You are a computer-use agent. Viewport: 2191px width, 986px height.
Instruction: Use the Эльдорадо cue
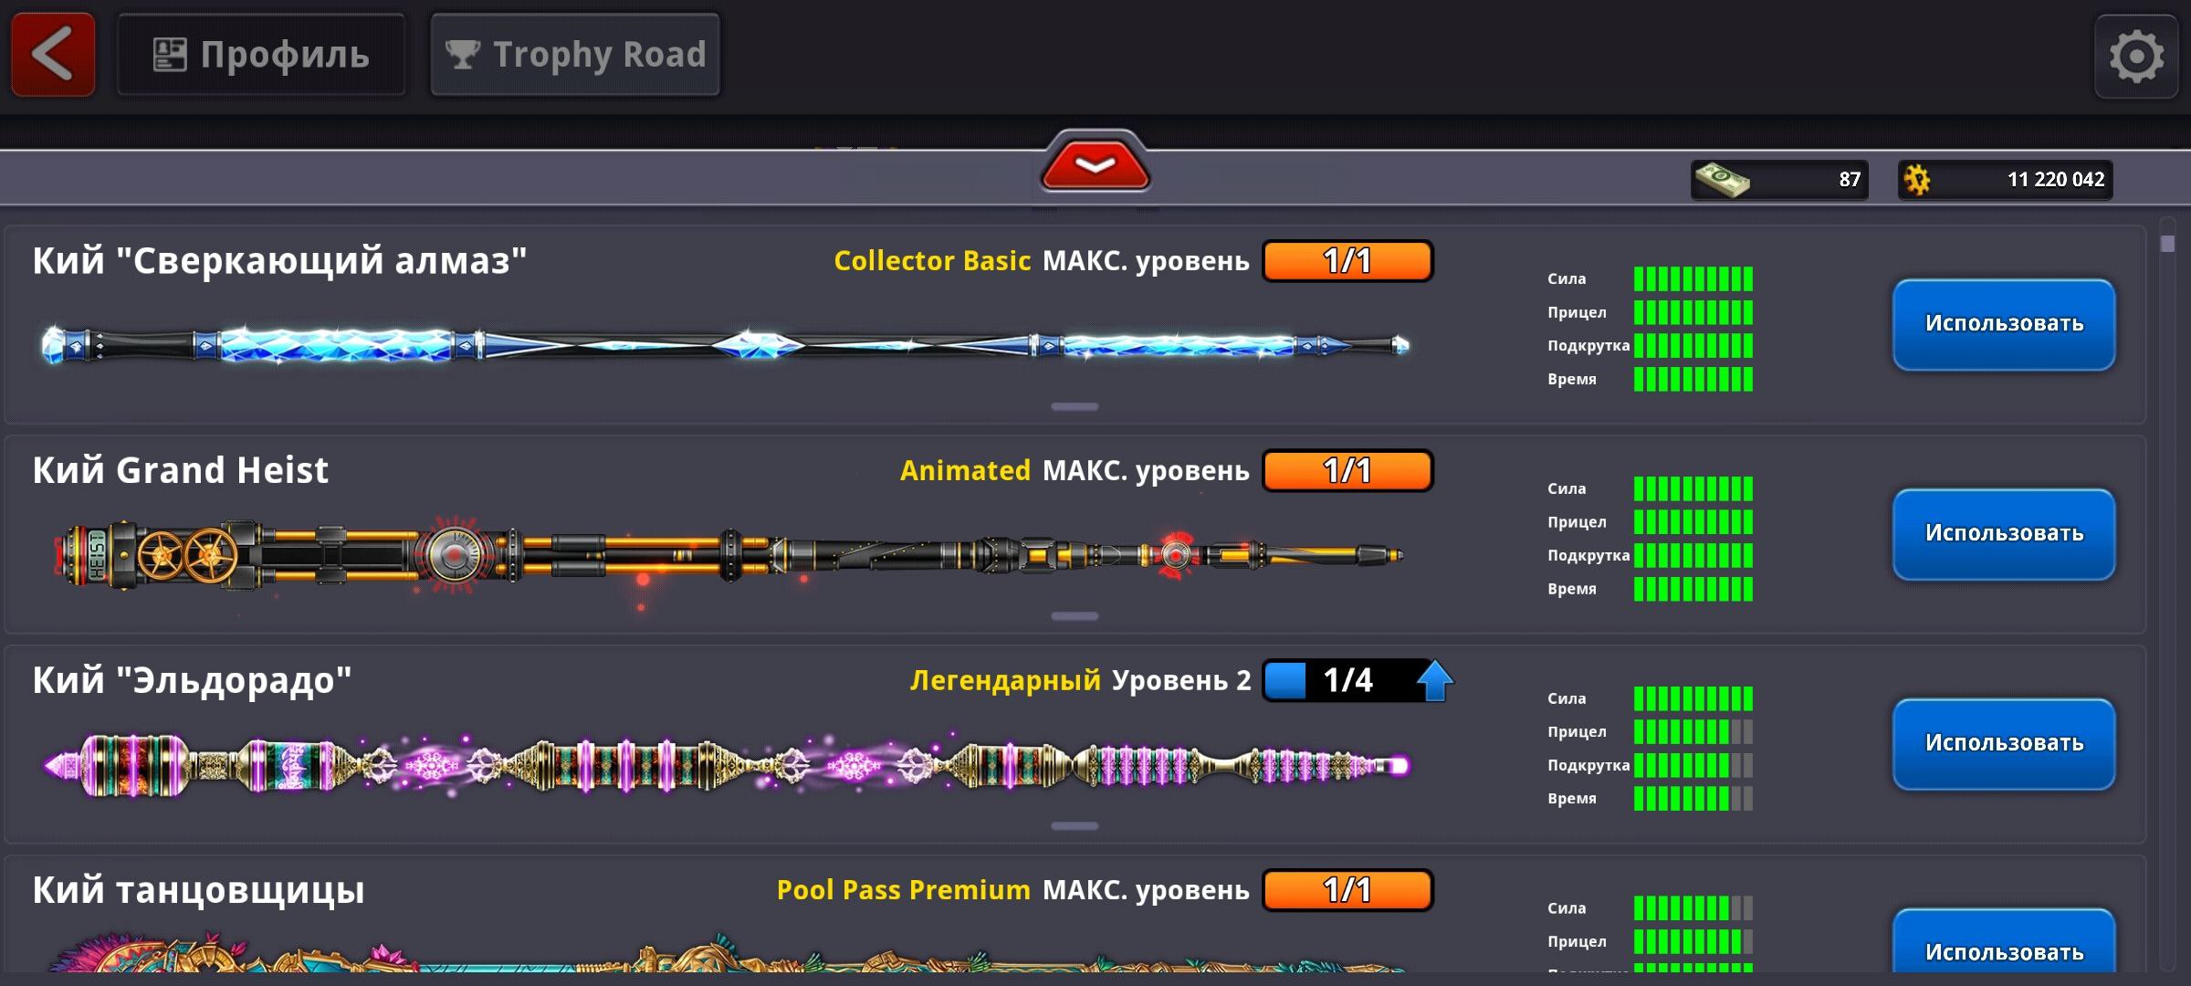2004,744
